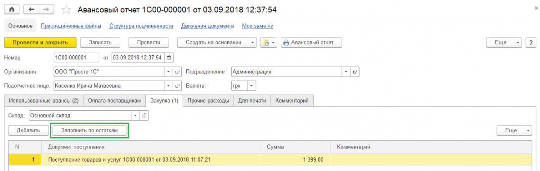Expand the Подразделение dropdown list
This screenshot has width=540, height=171.
coord(346,72)
